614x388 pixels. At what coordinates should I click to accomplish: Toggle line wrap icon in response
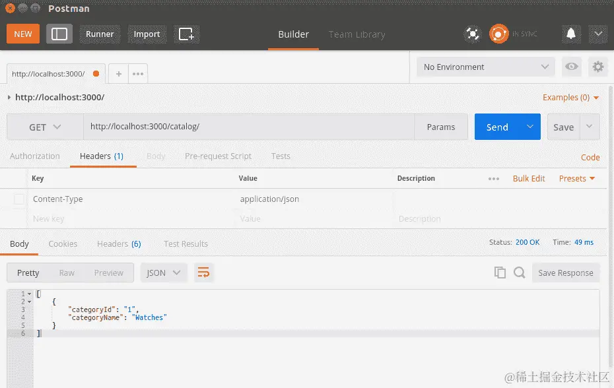click(x=203, y=273)
